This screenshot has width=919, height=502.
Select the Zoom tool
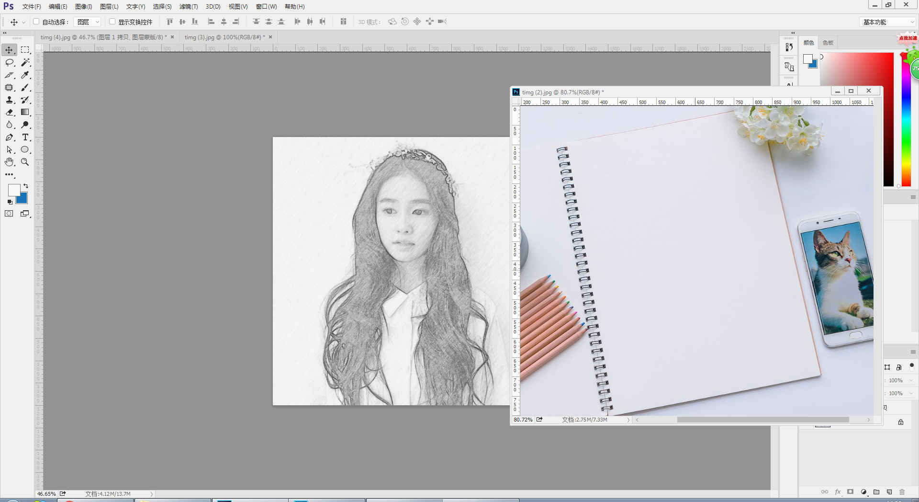click(25, 162)
